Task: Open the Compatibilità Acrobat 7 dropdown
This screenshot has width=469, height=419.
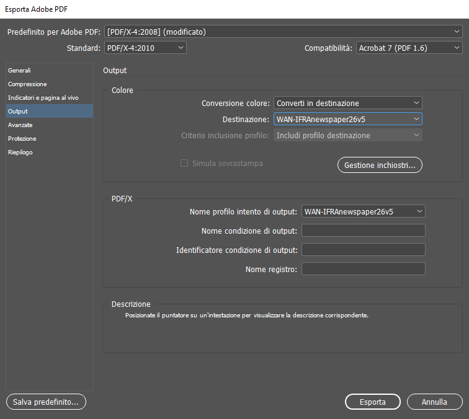Action: point(409,48)
